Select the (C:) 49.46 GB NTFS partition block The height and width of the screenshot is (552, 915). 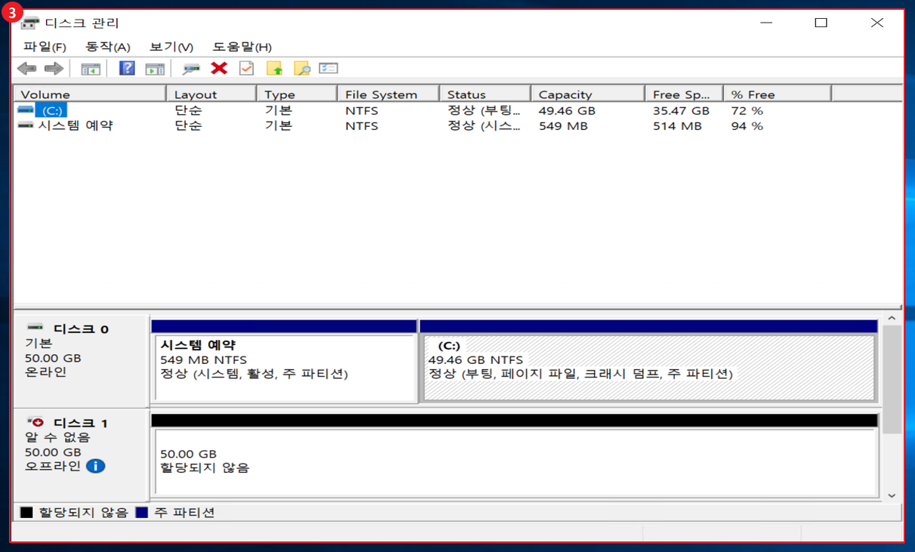tap(649, 361)
